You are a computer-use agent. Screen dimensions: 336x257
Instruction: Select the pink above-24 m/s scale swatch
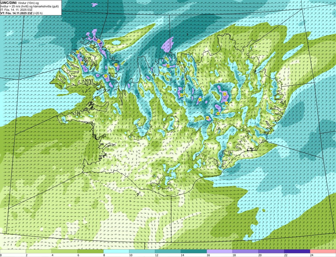323,251
